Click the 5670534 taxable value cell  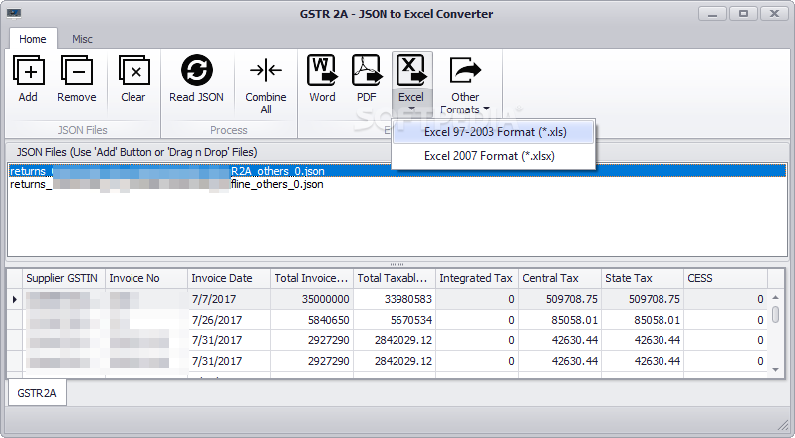point(394,320)
